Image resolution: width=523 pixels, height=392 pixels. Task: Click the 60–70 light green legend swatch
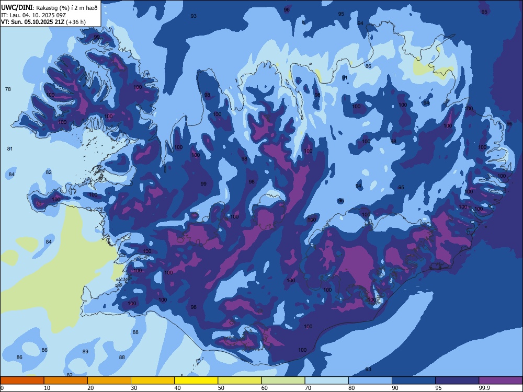(283, 381)
